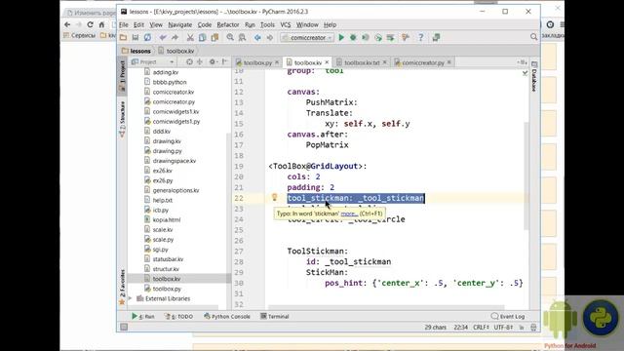Click Search Everywhere magnifier icon
This screenshot has width=624, height=351.
(533, 37)
